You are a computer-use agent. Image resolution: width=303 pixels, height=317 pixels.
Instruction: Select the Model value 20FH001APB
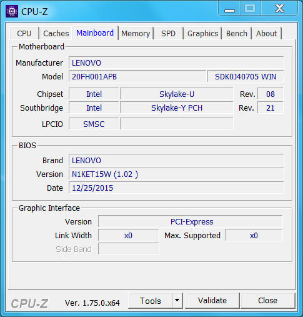pyautogui.click(x=137, y=76)
